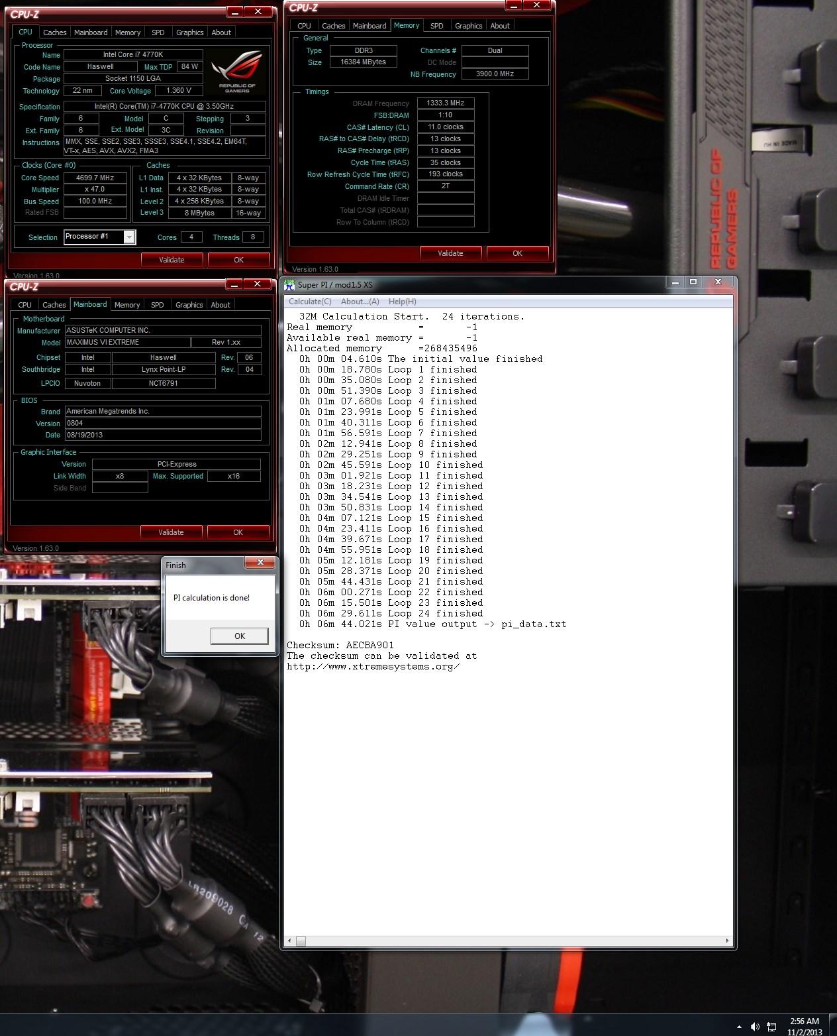
Task: Click the Core Voltage value 1.360 V
Action: [179, 91]
